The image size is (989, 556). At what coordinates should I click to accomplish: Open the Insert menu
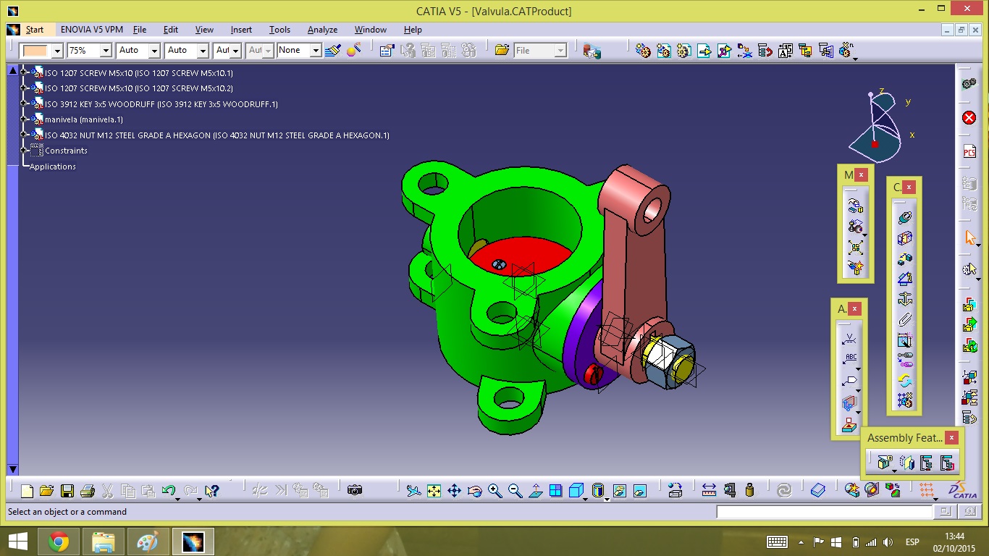coord(241,30)
